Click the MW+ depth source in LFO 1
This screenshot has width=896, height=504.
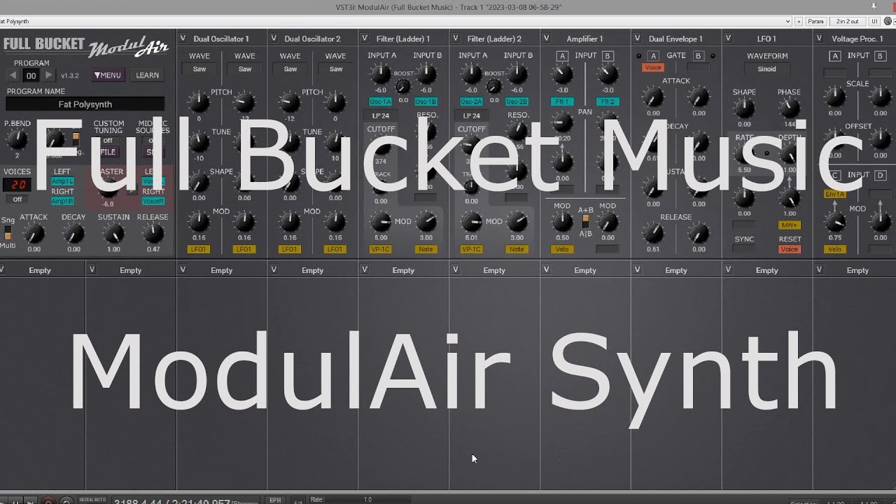790,225
